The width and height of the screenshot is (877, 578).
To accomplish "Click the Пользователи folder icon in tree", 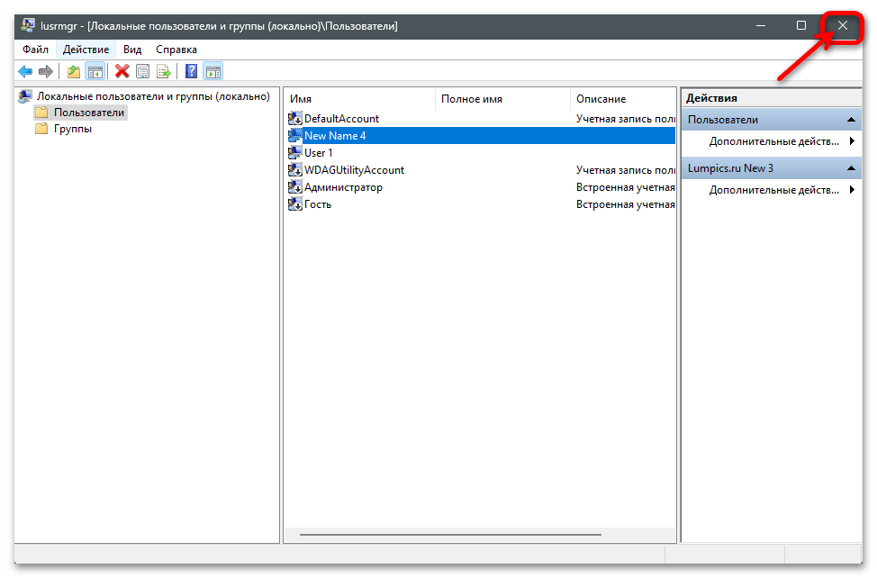I will point(41,113).
